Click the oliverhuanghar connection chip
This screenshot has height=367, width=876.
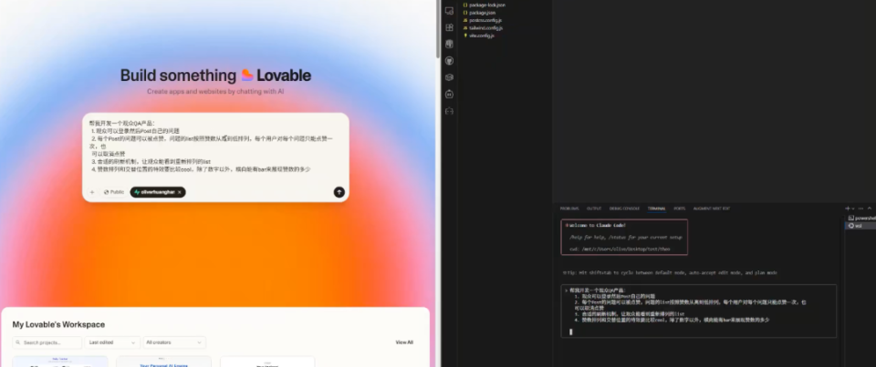158,192
